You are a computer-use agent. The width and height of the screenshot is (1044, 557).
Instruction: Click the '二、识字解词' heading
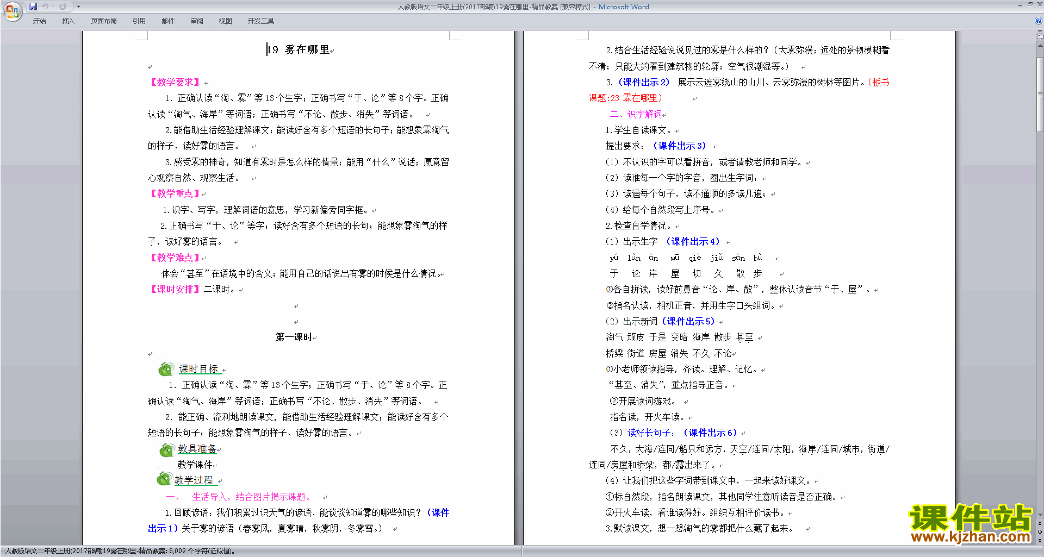636,115
